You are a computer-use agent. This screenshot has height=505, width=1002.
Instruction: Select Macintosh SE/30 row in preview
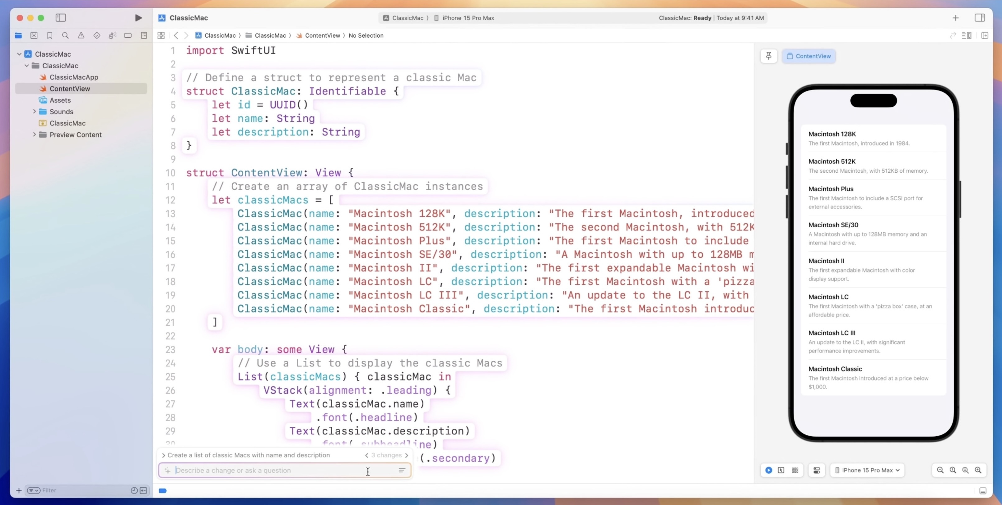pos(874,234)
